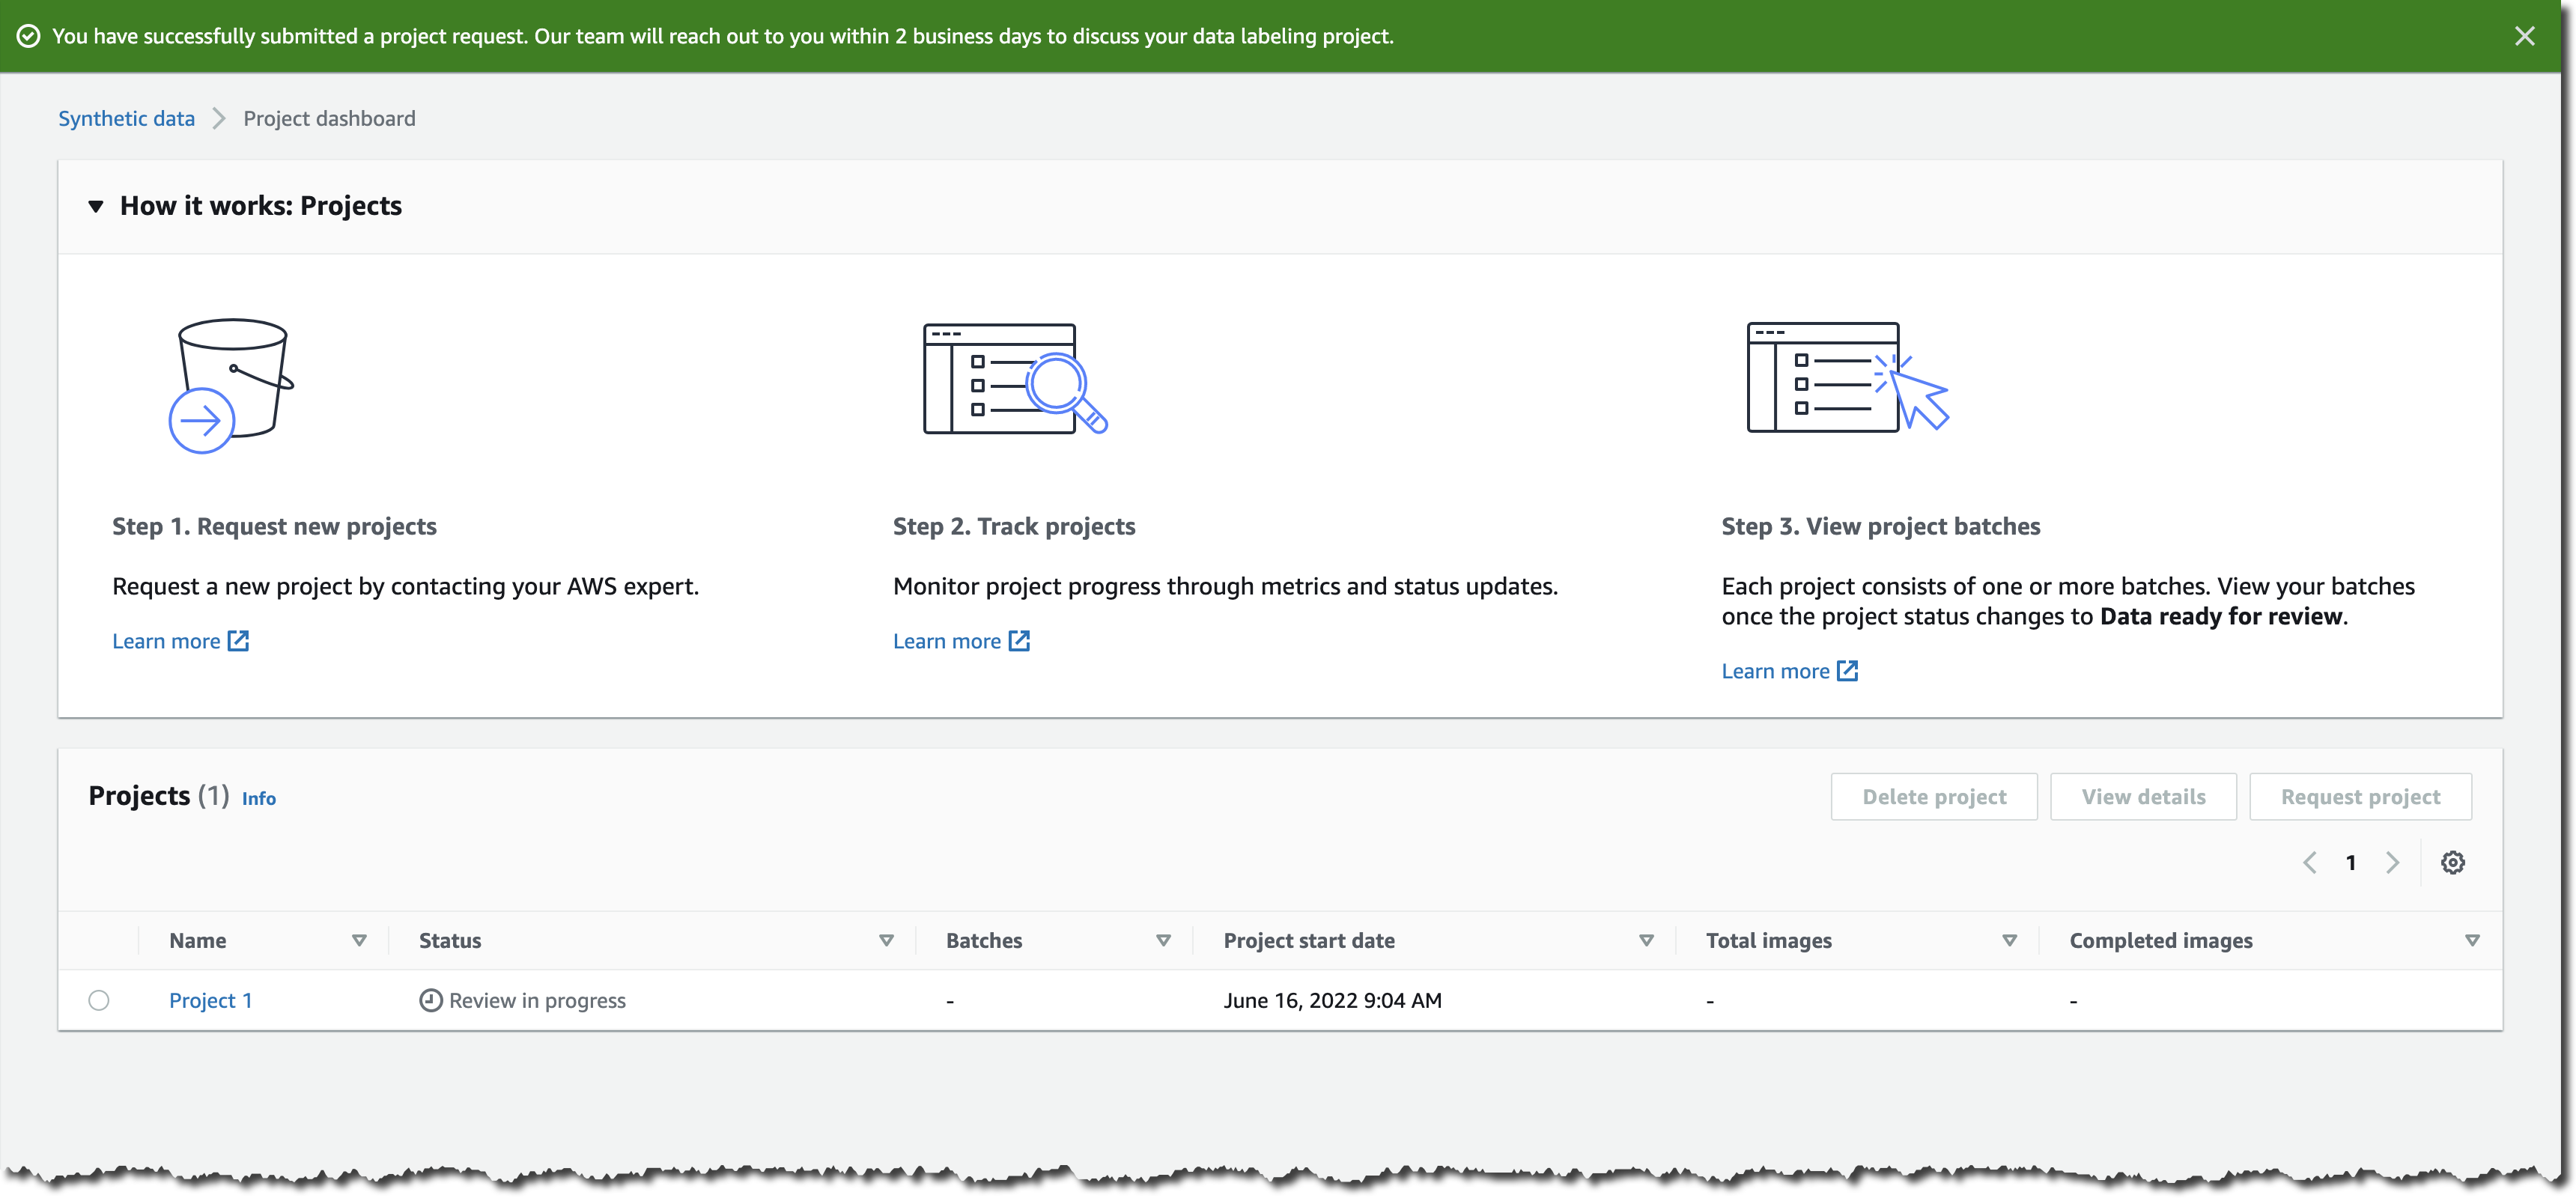Select the radio button for Project 1
This screenshot has width=2576, height=1198.
[99, 999]
